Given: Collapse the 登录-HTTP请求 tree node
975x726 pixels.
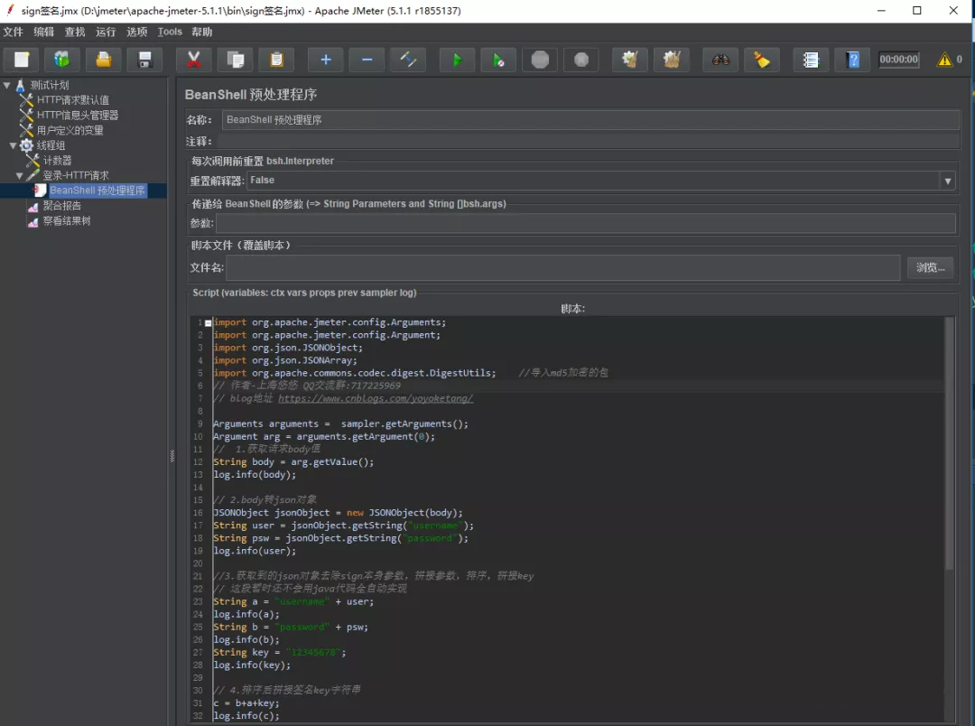Looking at the screenshot, I should pos(19,176).
